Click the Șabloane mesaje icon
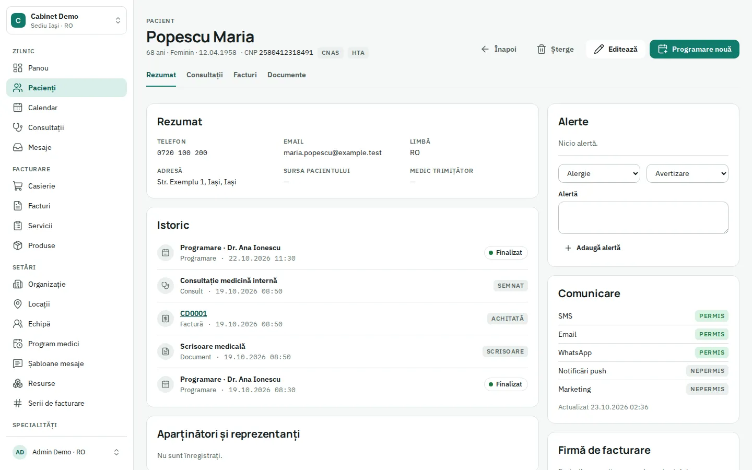The image size is (752, 470). [x=18, y=363]
